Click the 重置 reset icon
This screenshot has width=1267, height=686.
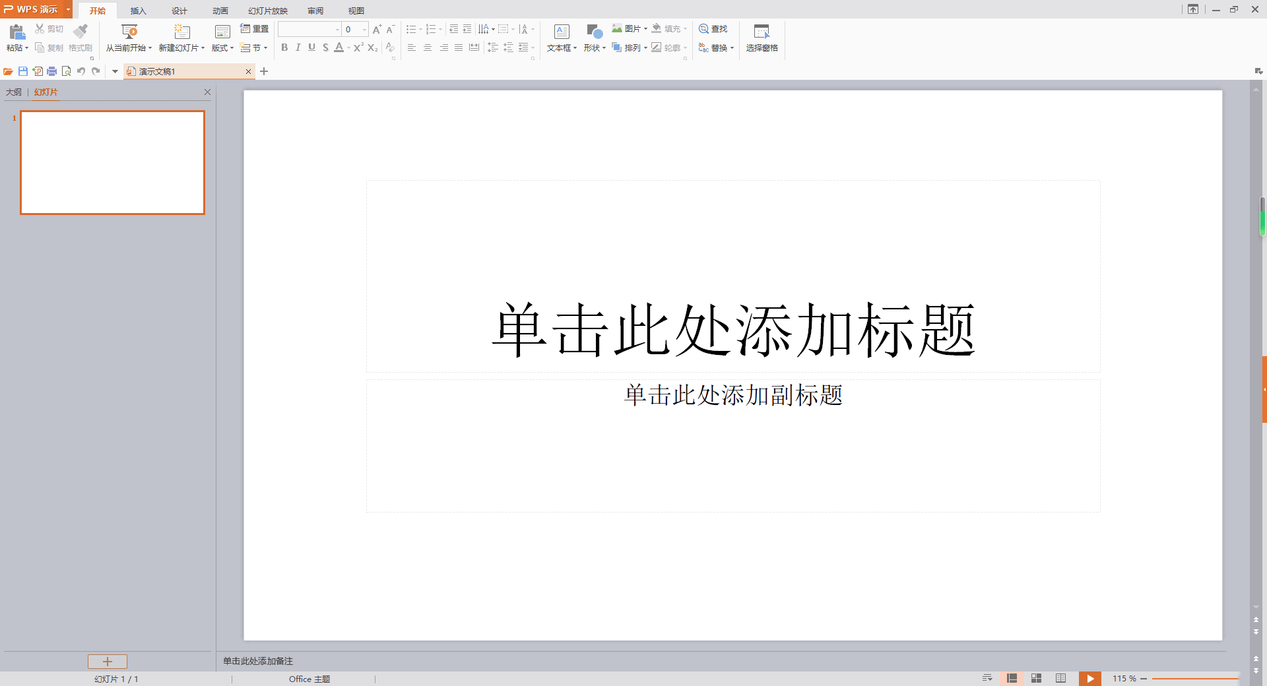point(254,28)
